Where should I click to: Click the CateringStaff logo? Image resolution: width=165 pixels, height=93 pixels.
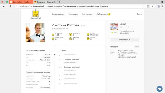[x=36, y=14]
